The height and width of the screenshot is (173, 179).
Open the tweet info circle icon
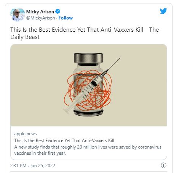[163, 165]
